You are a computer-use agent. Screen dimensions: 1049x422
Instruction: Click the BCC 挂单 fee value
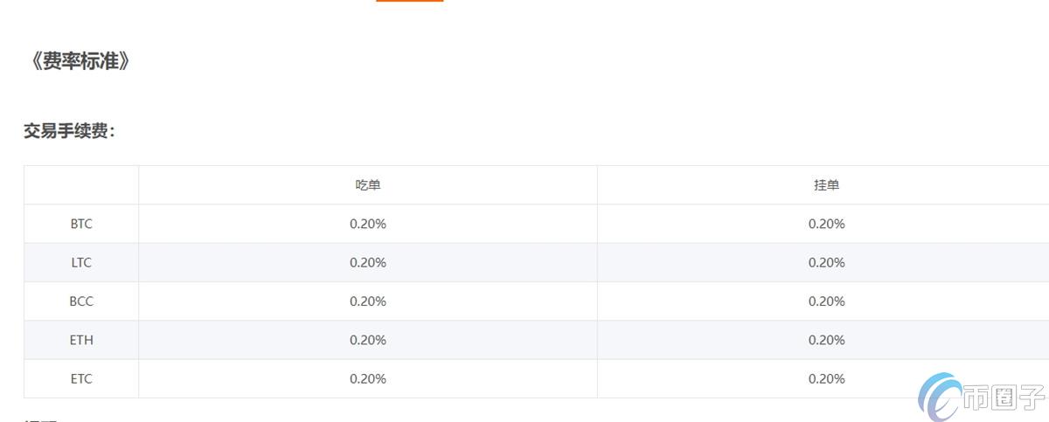pos(826,301)
